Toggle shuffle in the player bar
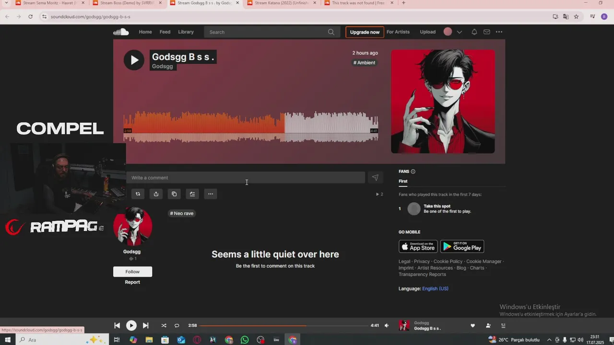 click(x=164, y=325)
